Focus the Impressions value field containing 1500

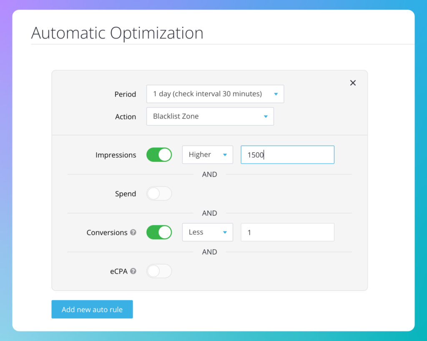pos(287,155)
